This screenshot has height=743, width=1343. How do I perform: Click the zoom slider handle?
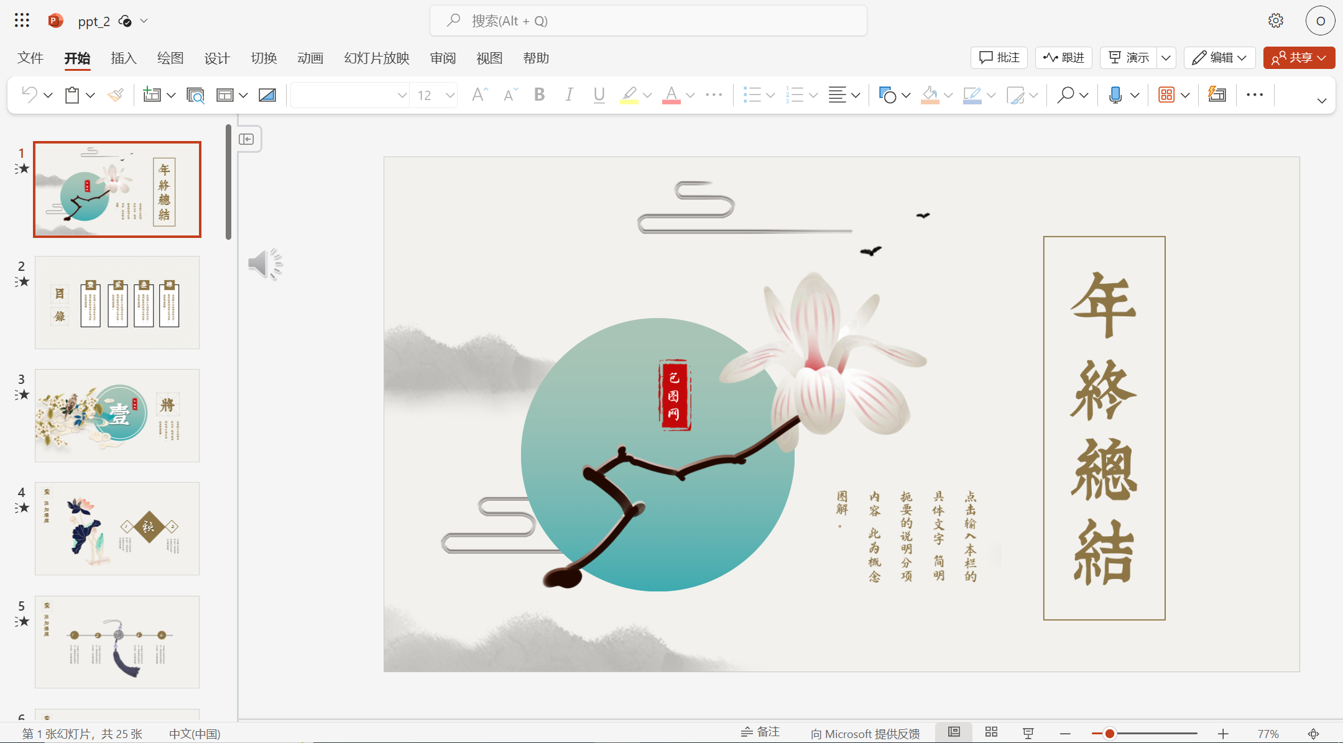1109,734
